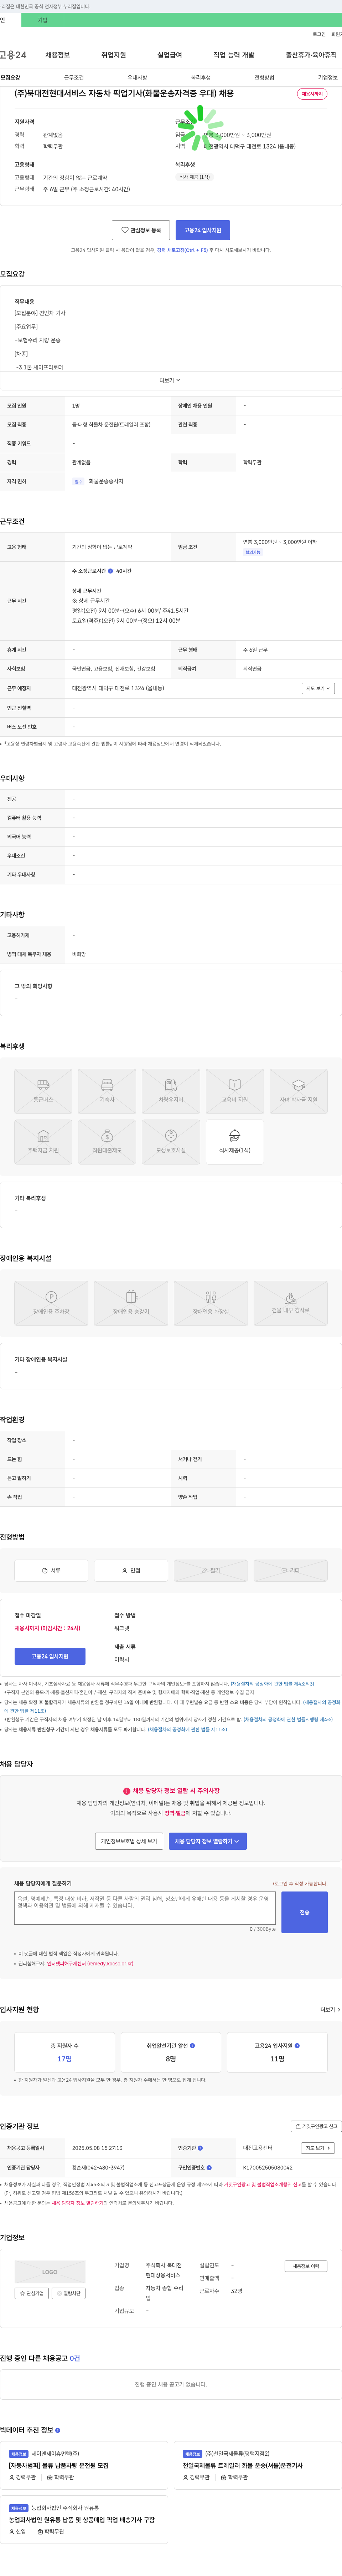Click the 식사제공(1식) meal icon
The width and height of the screenshot is (342, 2576).
point(234,1142)
